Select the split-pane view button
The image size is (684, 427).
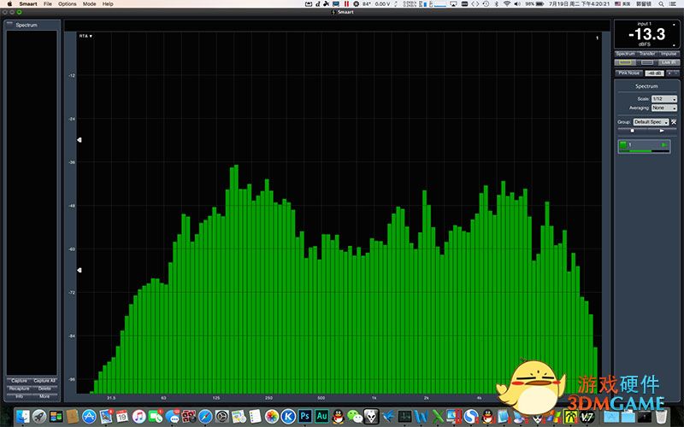646,62
